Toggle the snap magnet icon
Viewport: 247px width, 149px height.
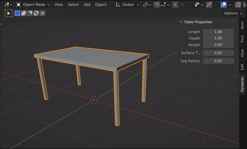[157, 5]
